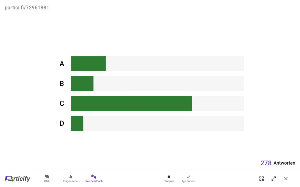
Task: Click the letter A answer label
Action: click(62, 64)
